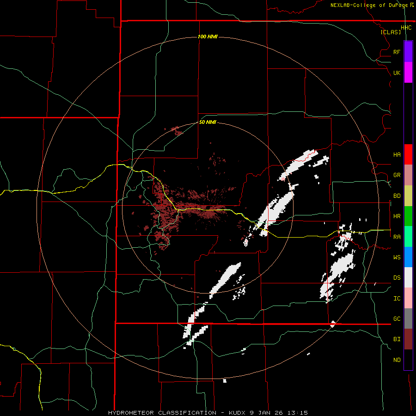The width and height of the screenshot is (416, 416).
Task: Click the UK magenta legend color swatch
Action: click(x=408, y=73)
